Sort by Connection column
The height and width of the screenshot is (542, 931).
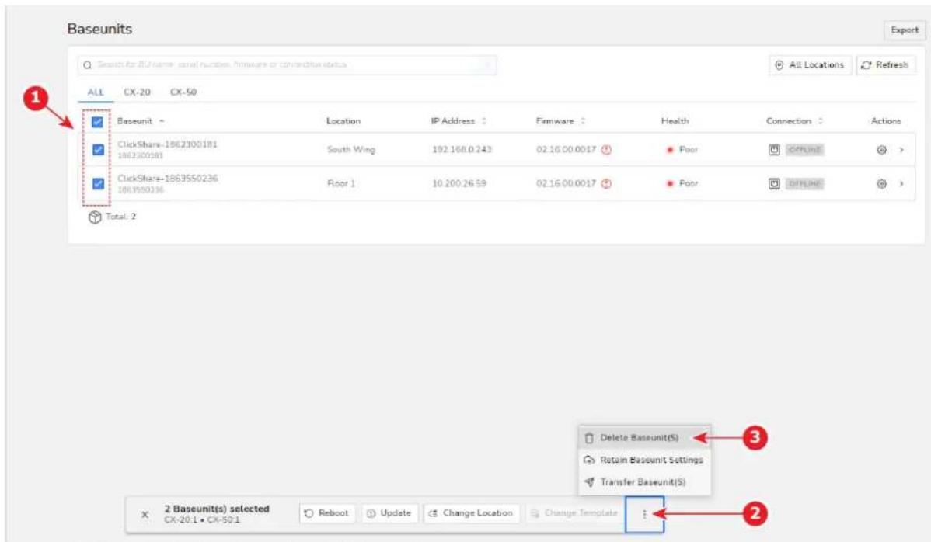pos(821,121)
